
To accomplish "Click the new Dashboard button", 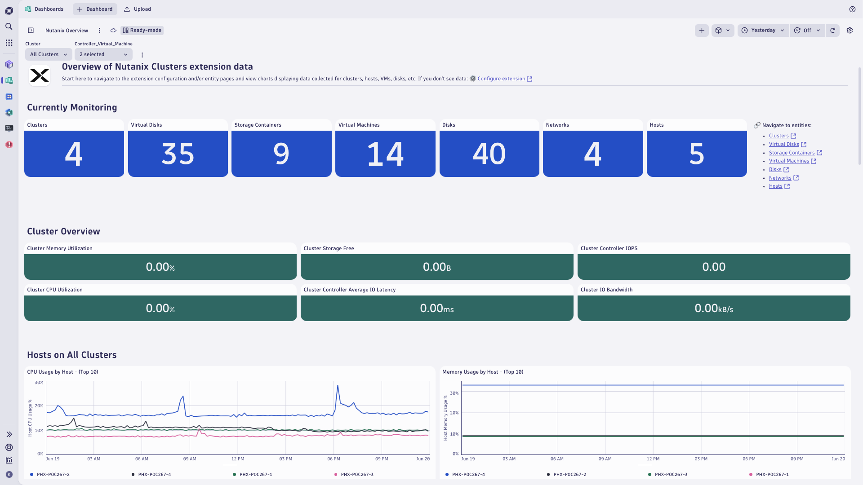I will point(95,9).
